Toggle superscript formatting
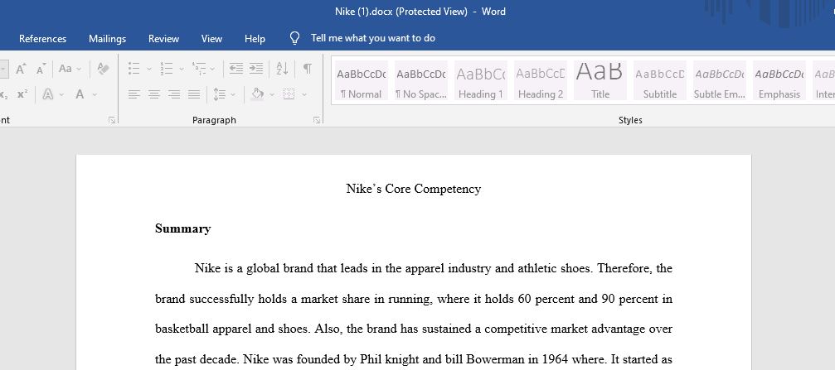 pos(22,94)
